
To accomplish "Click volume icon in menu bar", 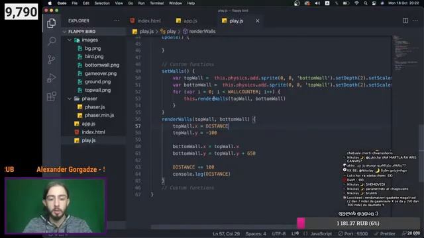I will 317,3.
